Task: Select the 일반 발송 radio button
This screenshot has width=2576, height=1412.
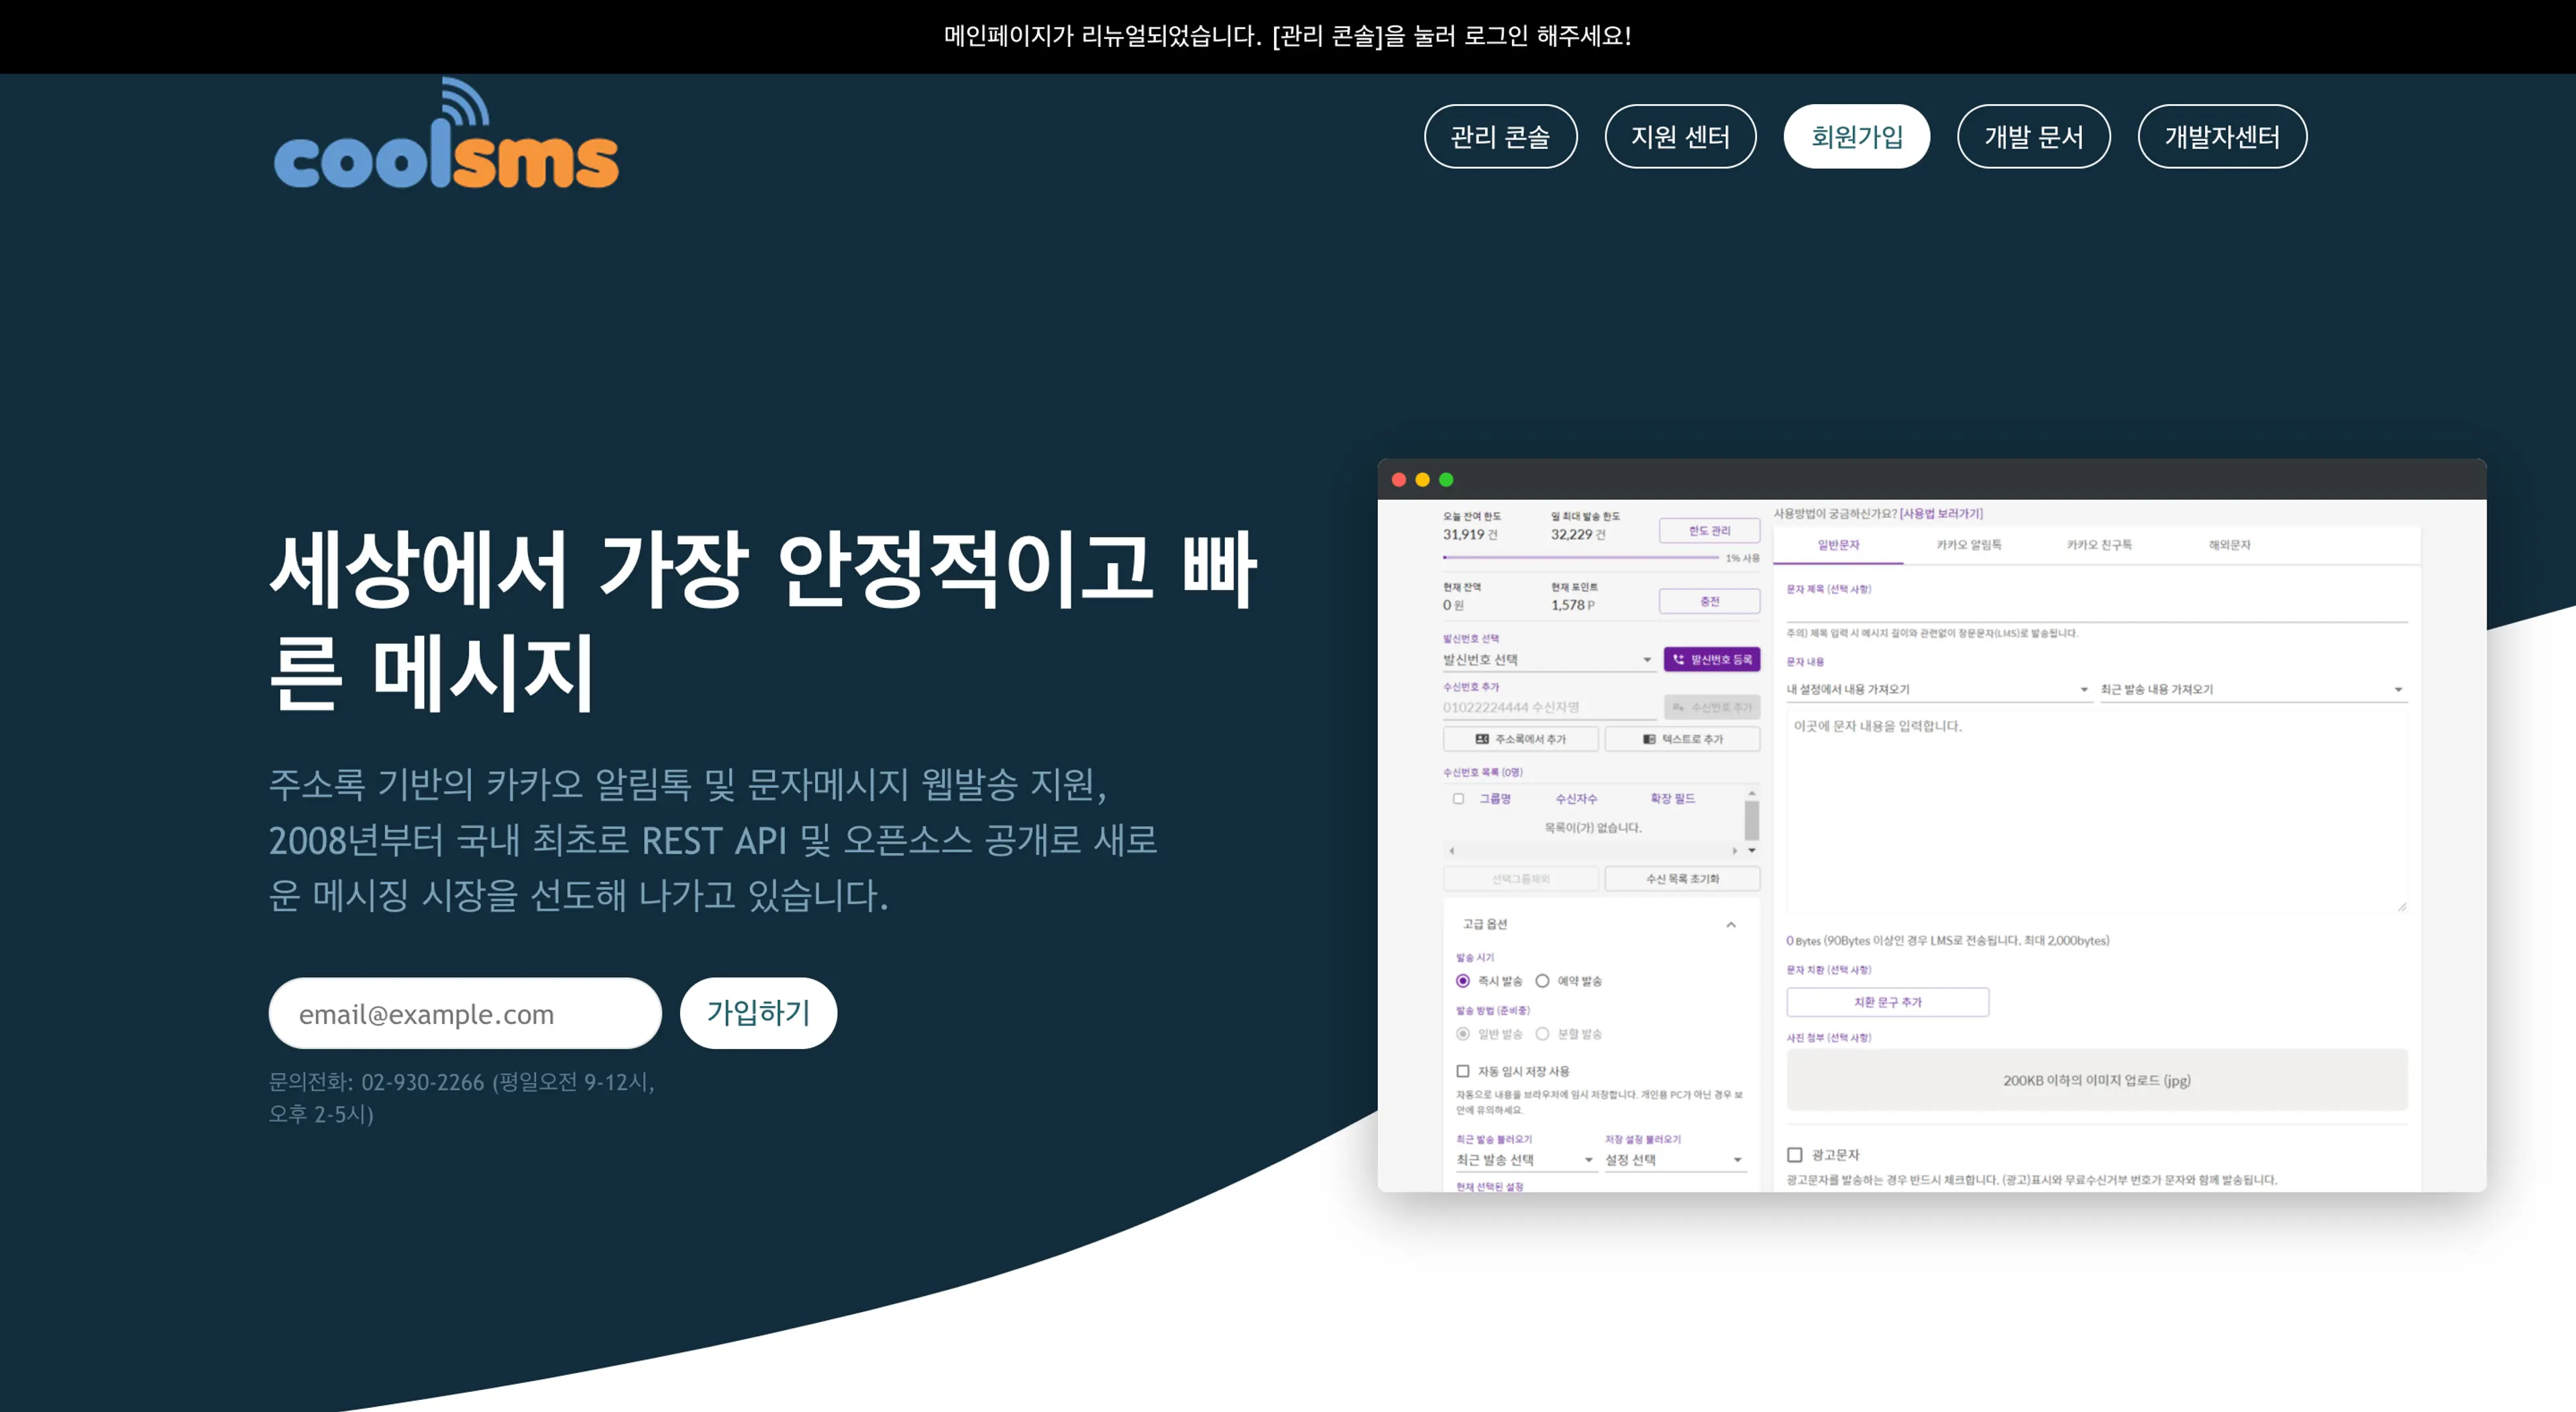Action: [x=1463, y=1033]
